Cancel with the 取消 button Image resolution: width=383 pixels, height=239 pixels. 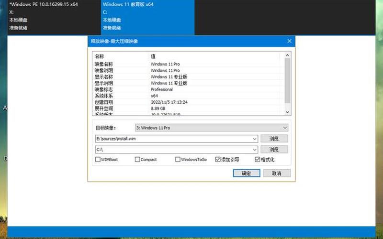[277, 173]
